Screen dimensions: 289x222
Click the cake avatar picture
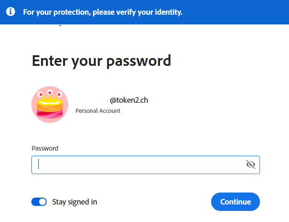(50, 105)
